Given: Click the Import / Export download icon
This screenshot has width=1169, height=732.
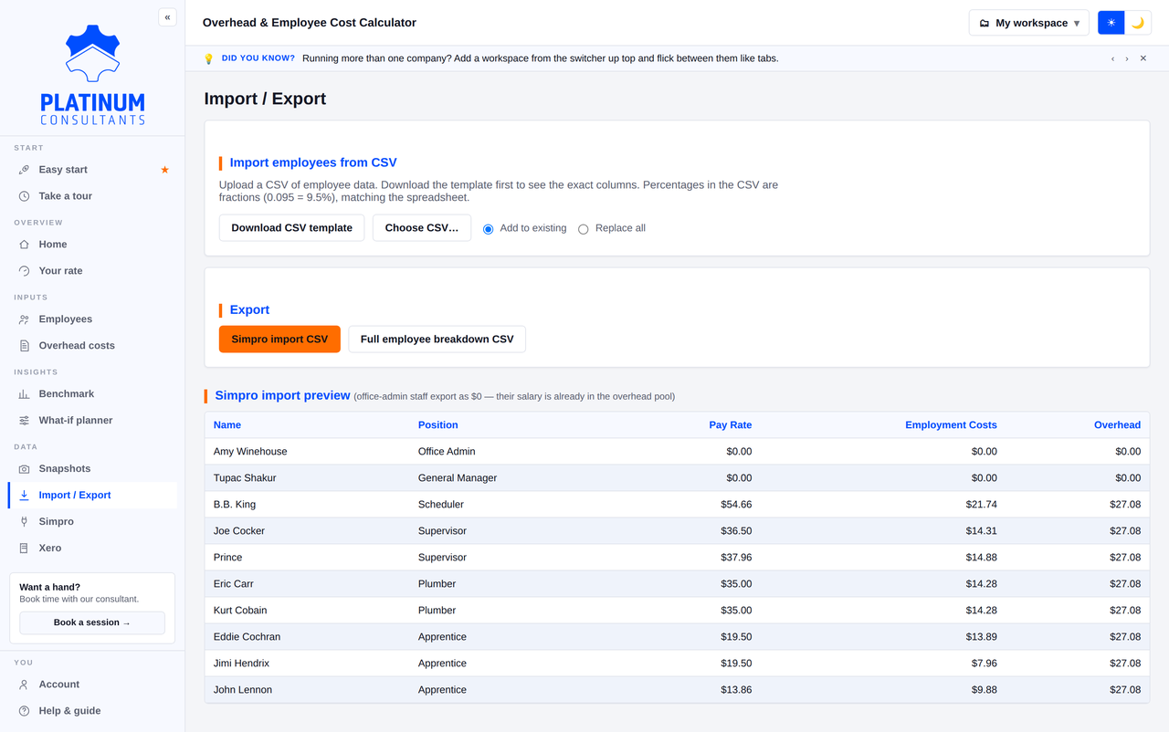Looking at the screenshot, I should pos(24,496).
